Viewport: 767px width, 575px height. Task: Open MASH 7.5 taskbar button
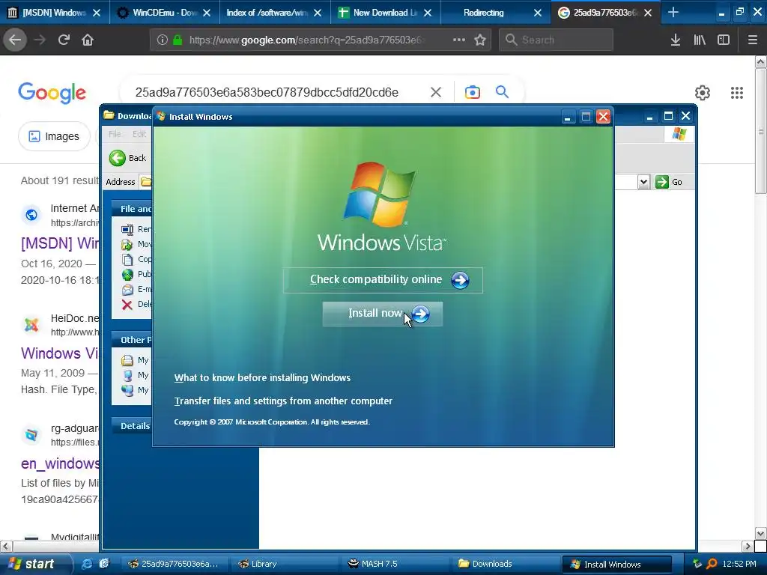394,564
